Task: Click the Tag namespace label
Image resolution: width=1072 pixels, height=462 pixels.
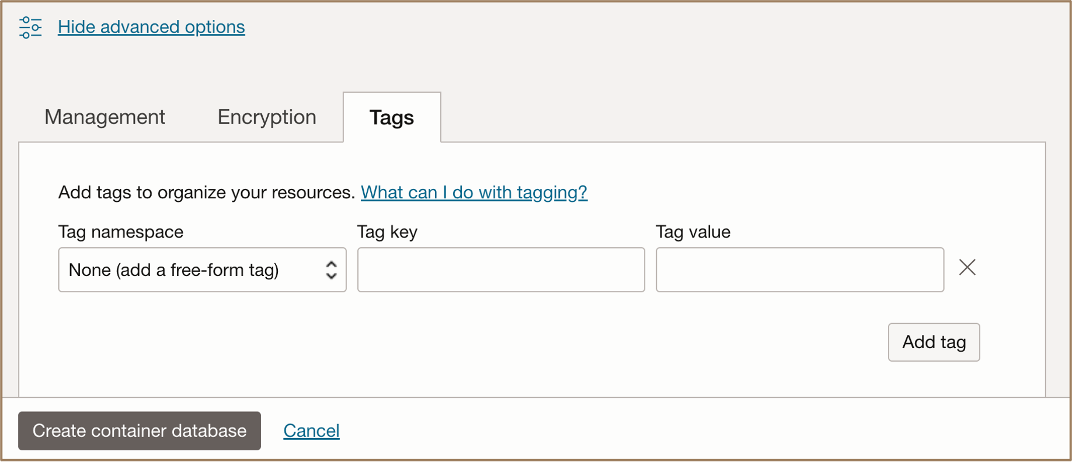Action: 121,232
